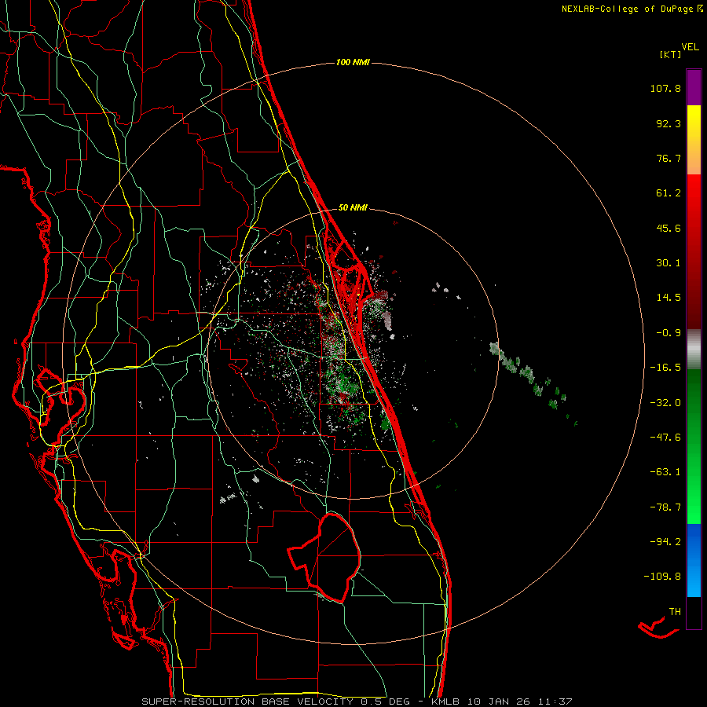Click the bright red segment of the color bar
Image resolution: width=707 pixels, height=707 pixels.
coord(694,199)
